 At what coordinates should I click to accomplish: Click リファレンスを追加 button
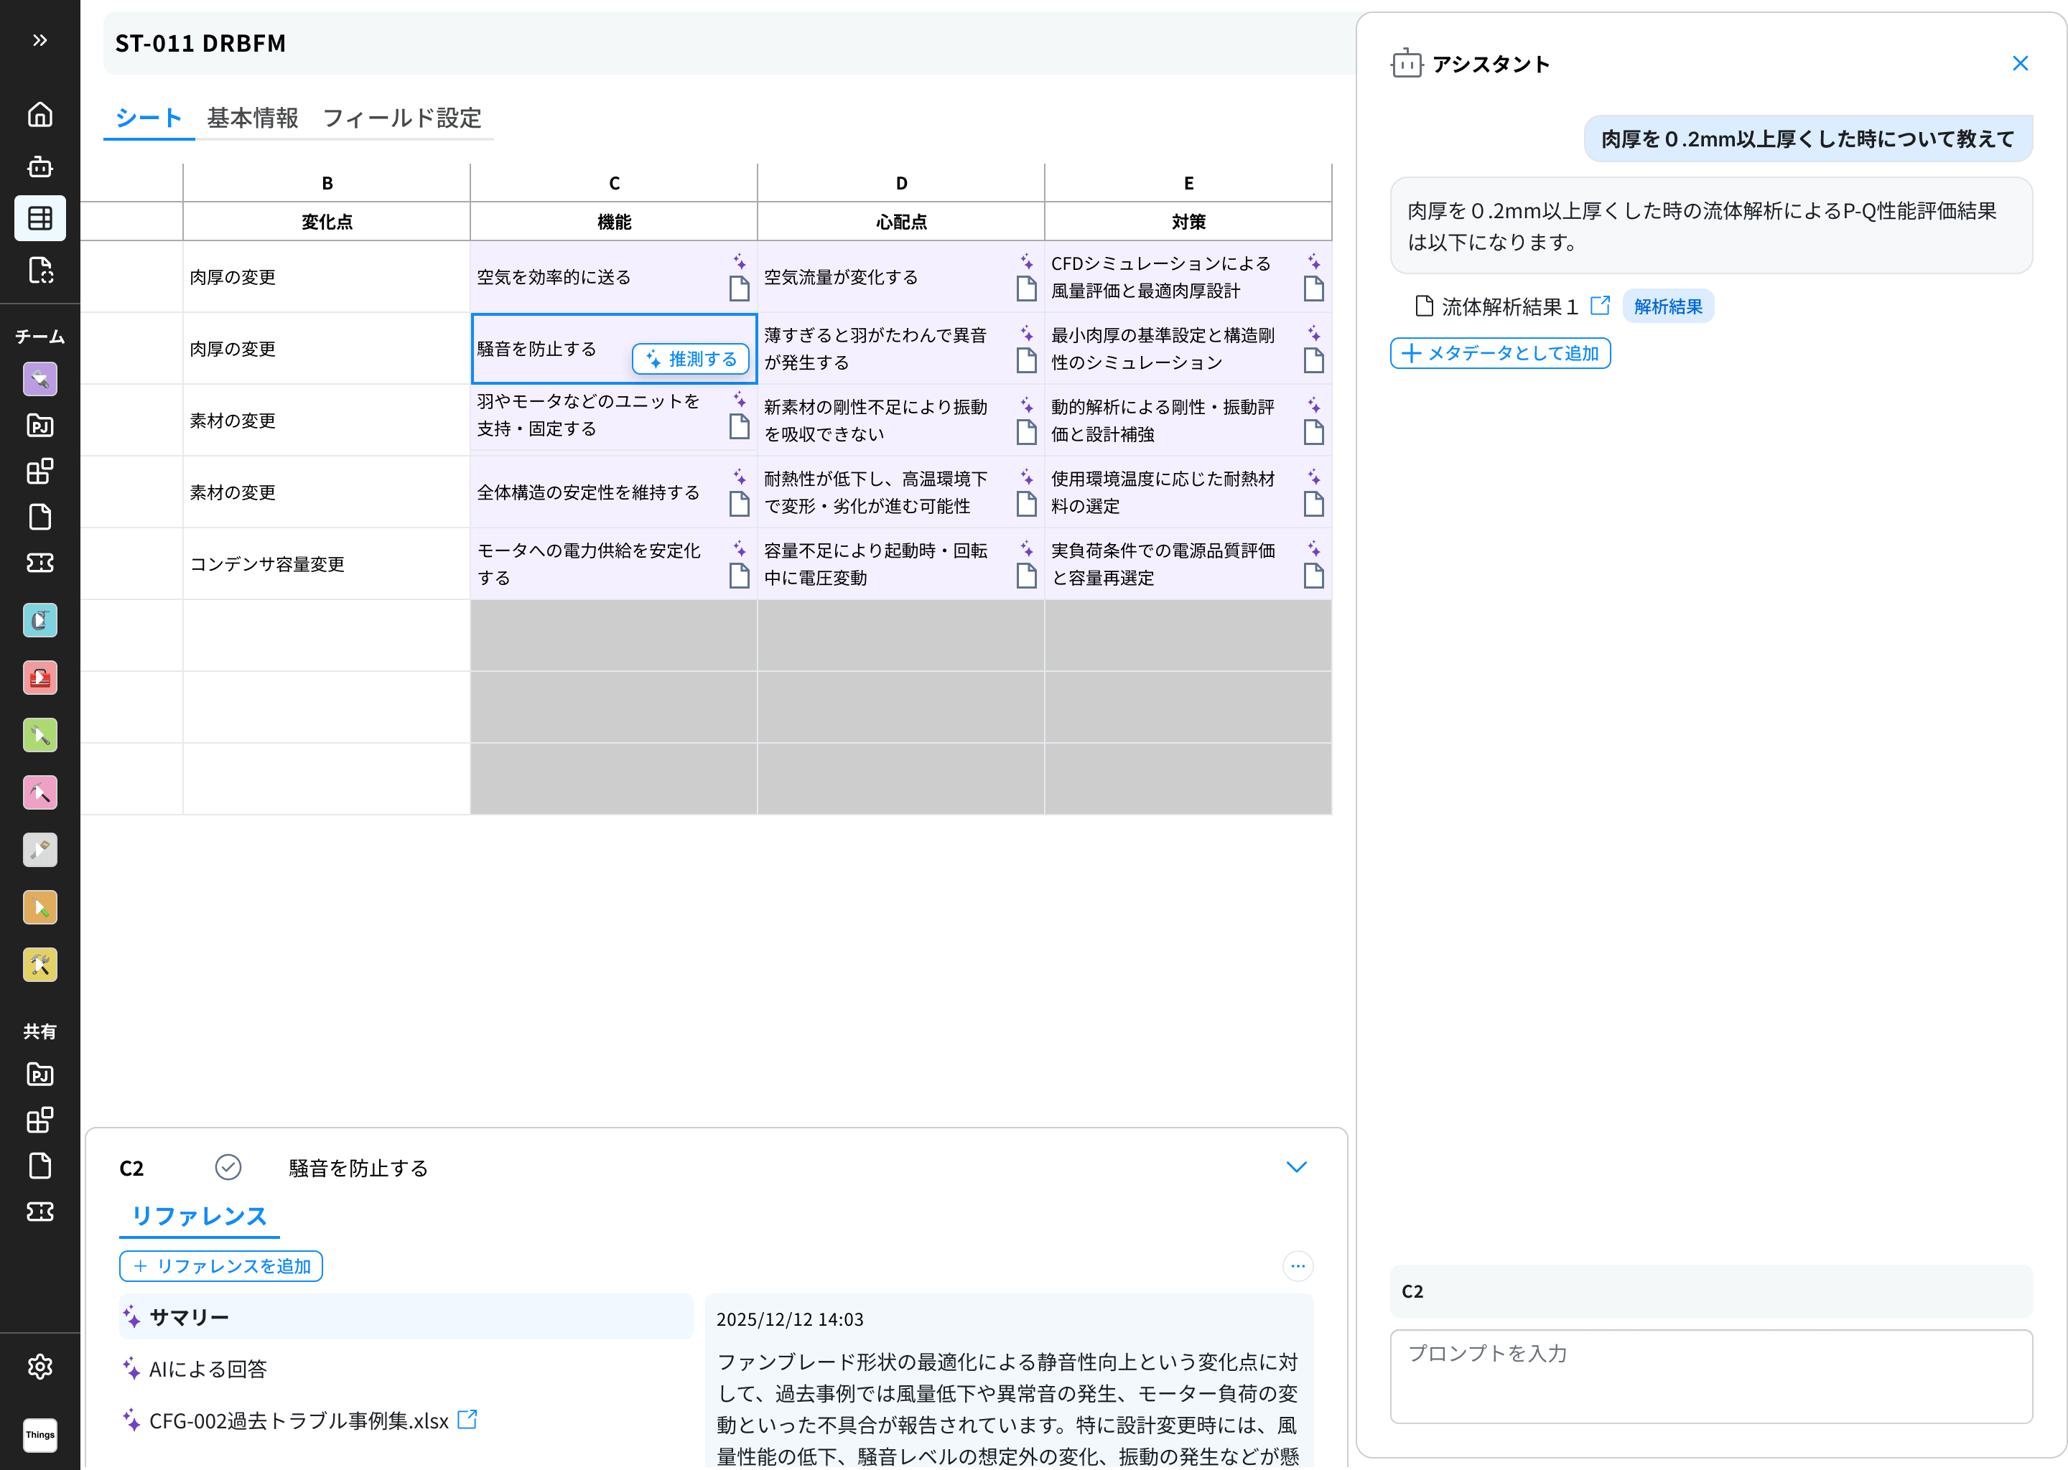(x=222, y=1266)
